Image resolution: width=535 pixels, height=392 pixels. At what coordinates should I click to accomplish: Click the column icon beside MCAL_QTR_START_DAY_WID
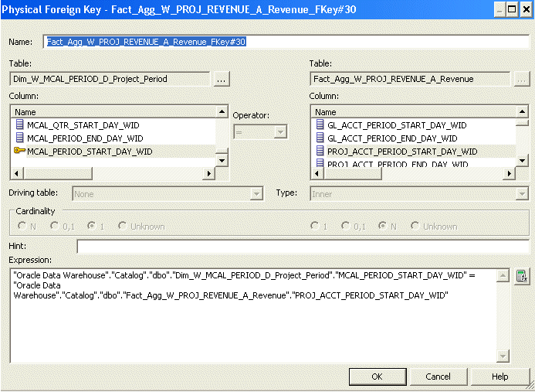(x=19, y=125)
